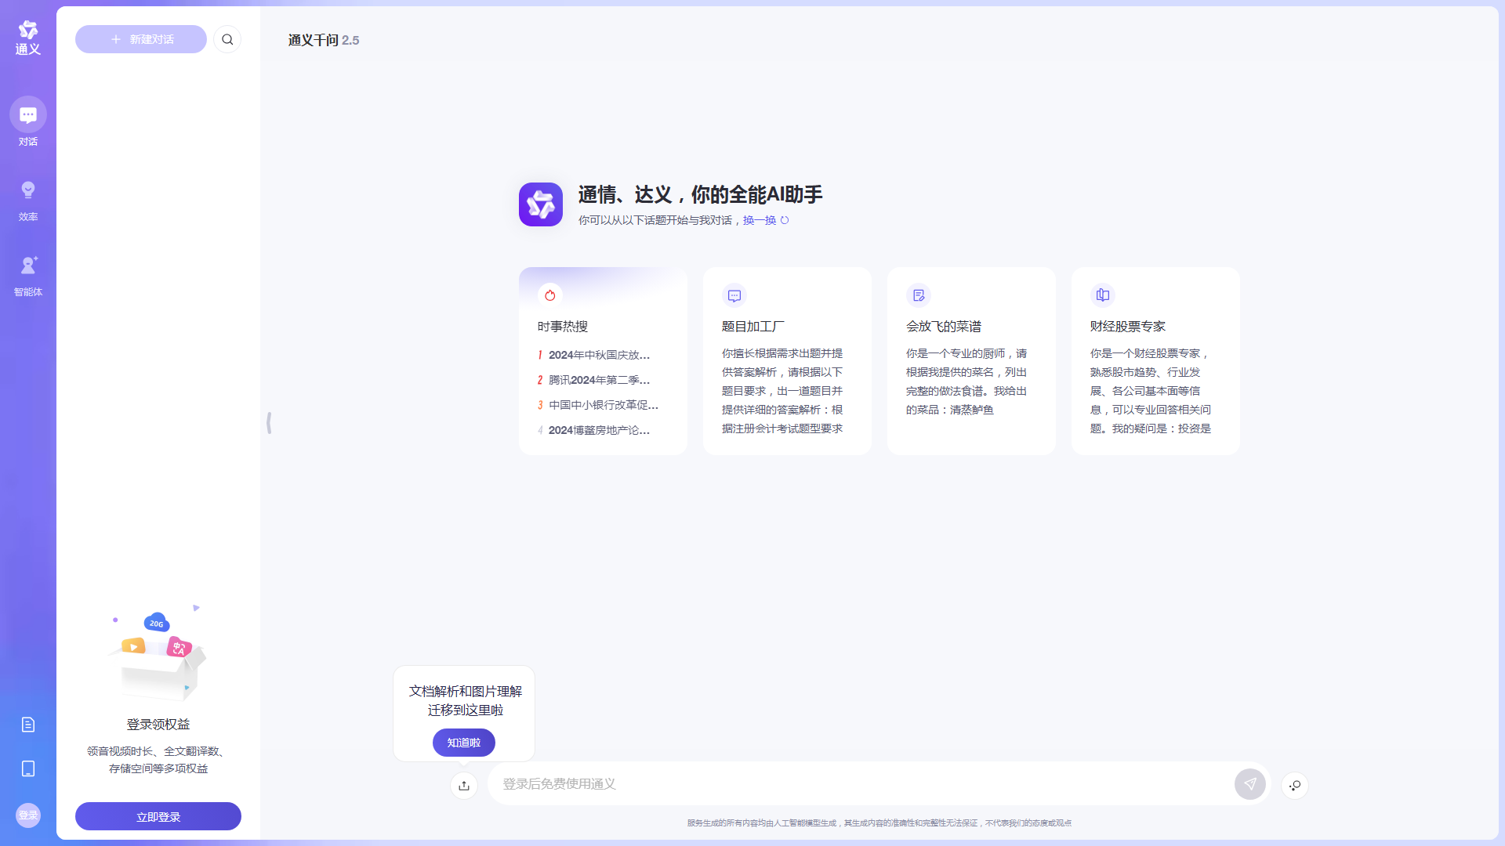Collapse the sidebar with the handle
1505x846 pixels.
pyautogui.click(x=269, y=423)
